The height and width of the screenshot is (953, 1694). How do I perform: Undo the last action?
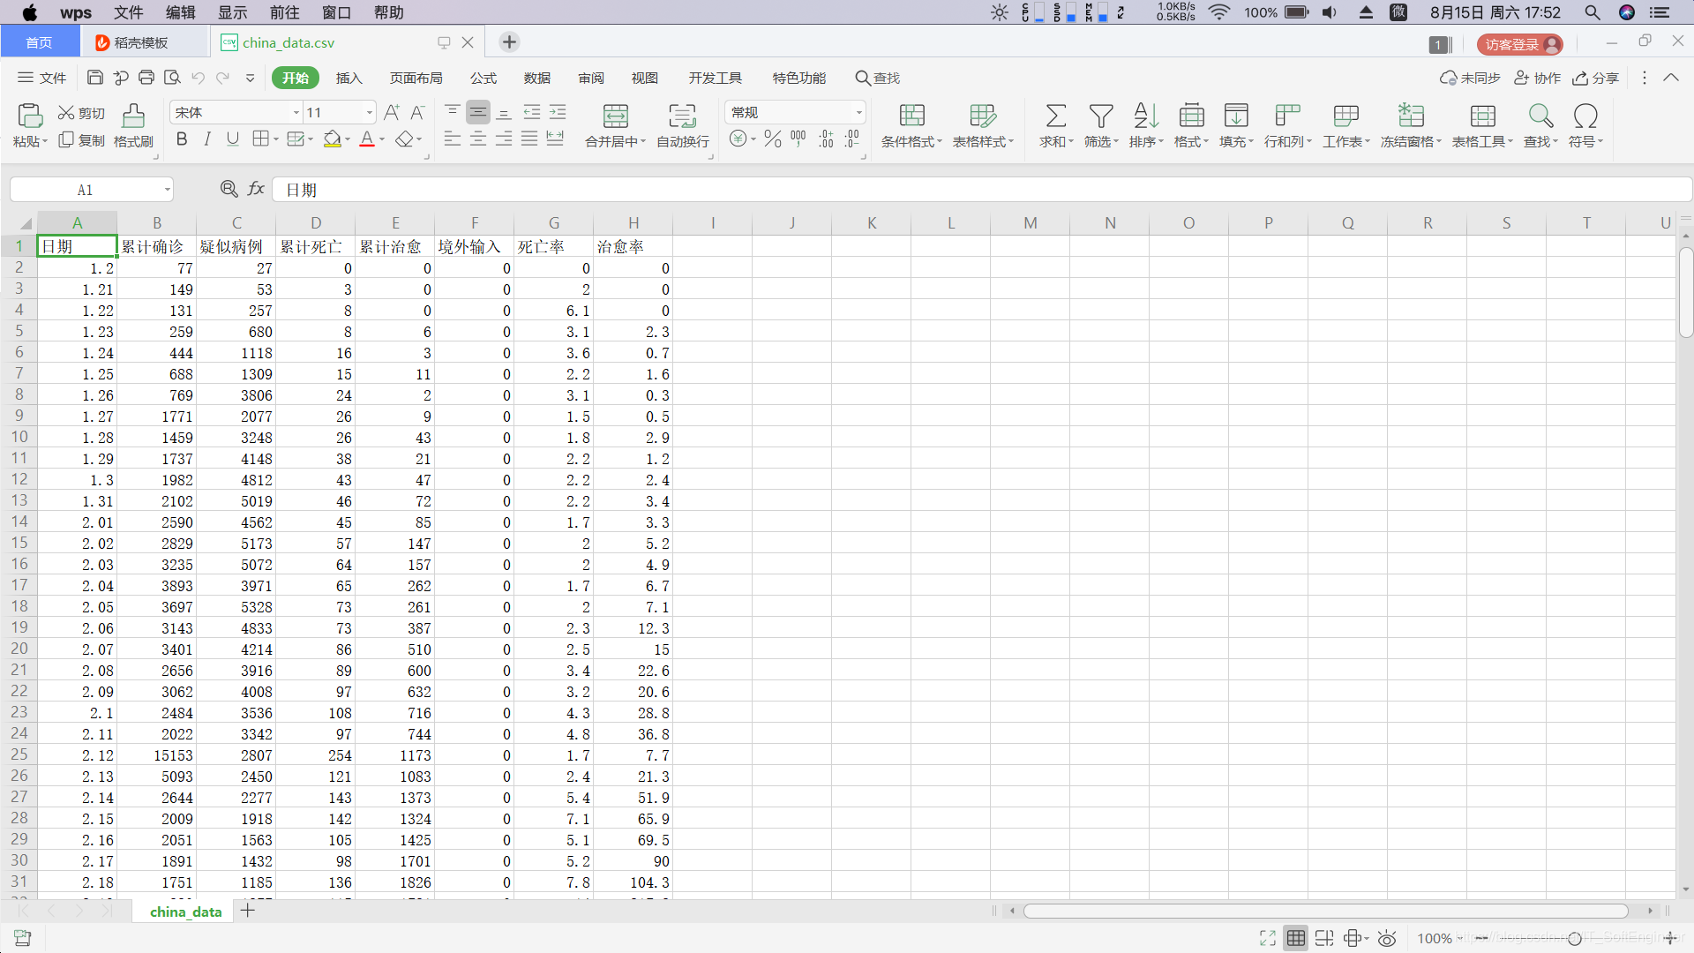[198, 78]
